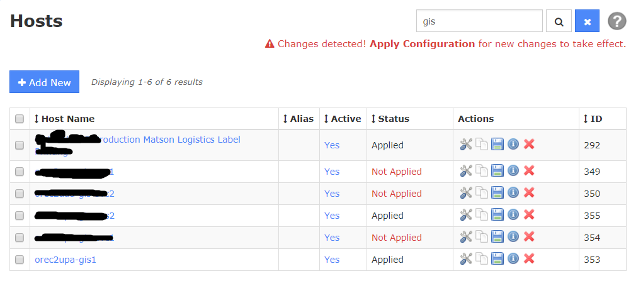Delete host 292 using the red X
Image resolution: width=631 pixels, height=281 pixels.
click(529, 145)
